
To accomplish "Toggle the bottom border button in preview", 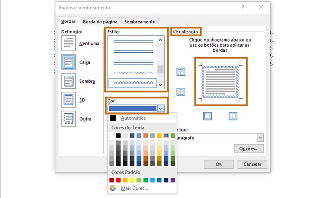I will [181, 92].
